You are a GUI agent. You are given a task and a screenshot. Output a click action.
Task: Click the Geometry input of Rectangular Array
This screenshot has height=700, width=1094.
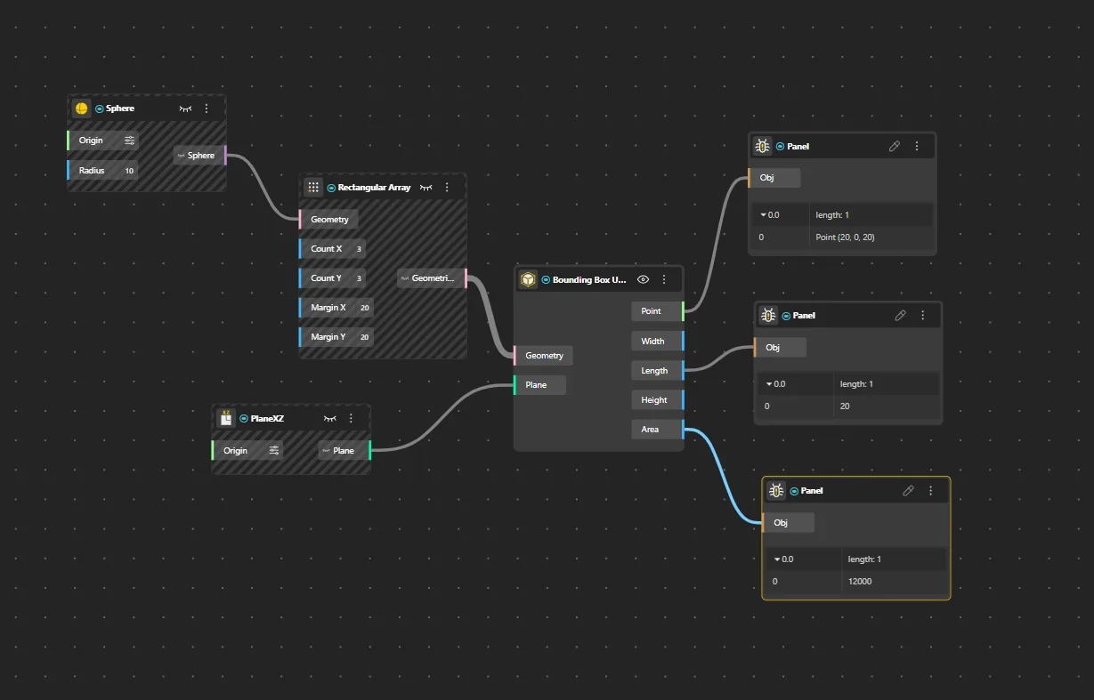pyautogui.click(x=329, y=220)
